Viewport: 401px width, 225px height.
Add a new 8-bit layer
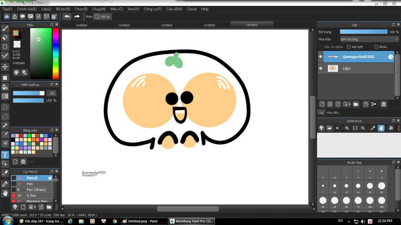[330, 104]
